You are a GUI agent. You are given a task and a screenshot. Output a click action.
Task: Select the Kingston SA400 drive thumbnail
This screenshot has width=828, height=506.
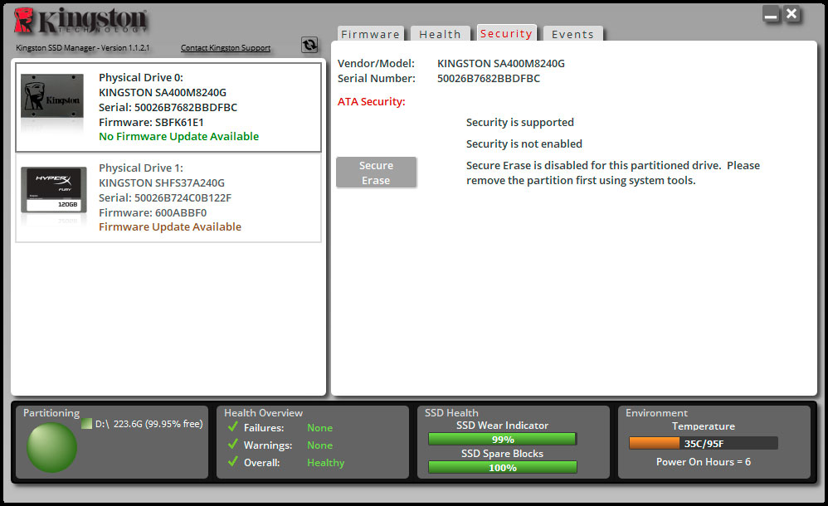[x=51, y=96]
